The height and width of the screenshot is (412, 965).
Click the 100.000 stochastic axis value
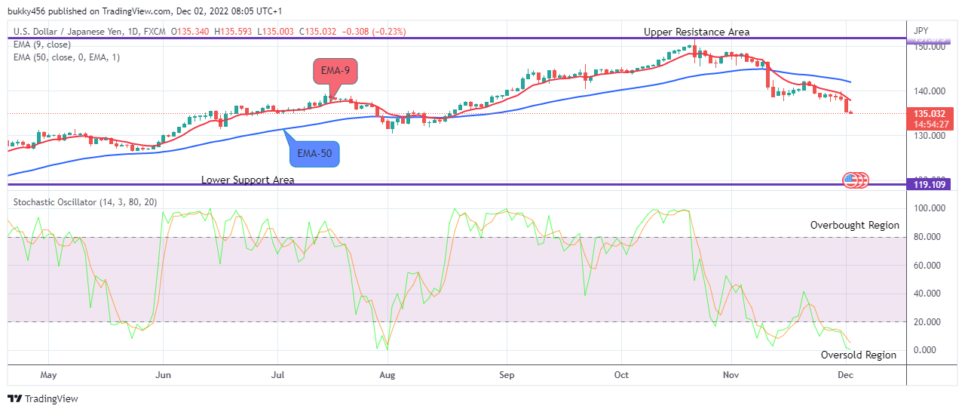929,208
